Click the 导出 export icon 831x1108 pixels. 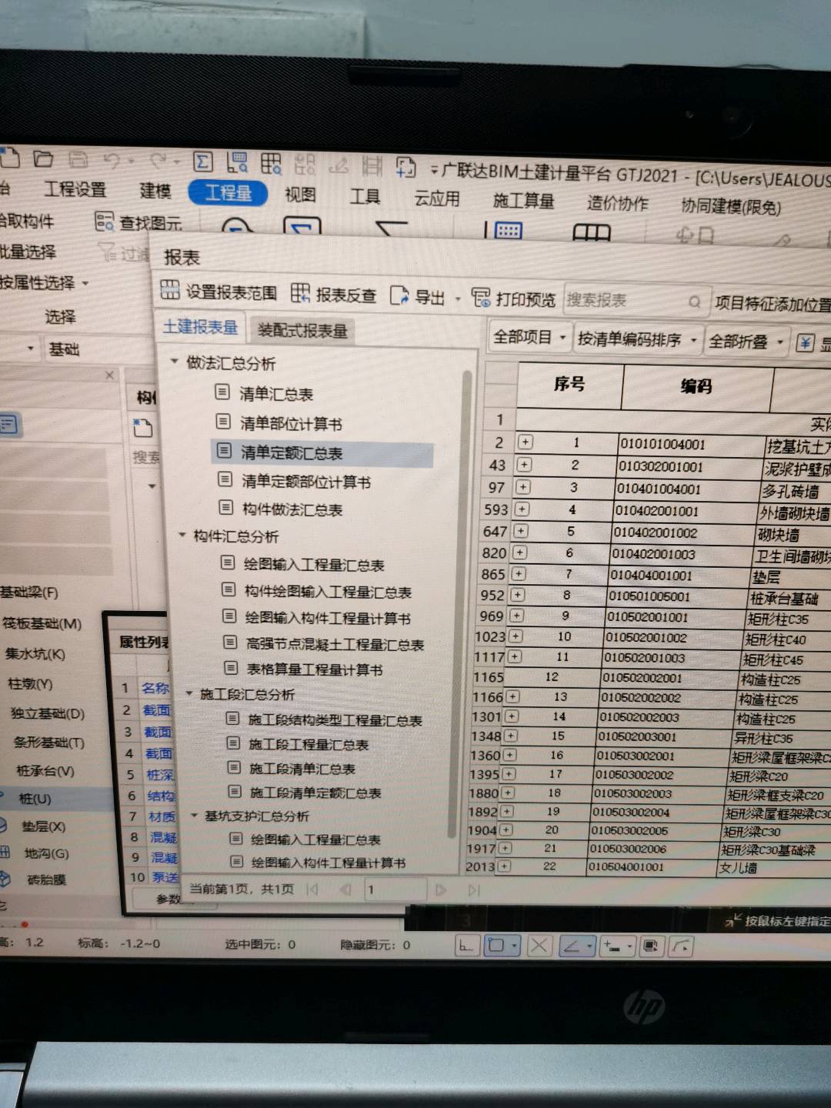399,296
